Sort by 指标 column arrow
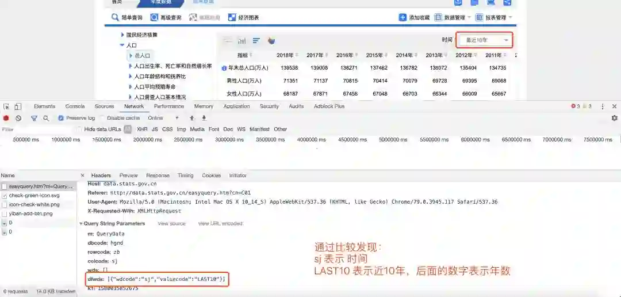This screenshot has height=297, width=621. 251,55
